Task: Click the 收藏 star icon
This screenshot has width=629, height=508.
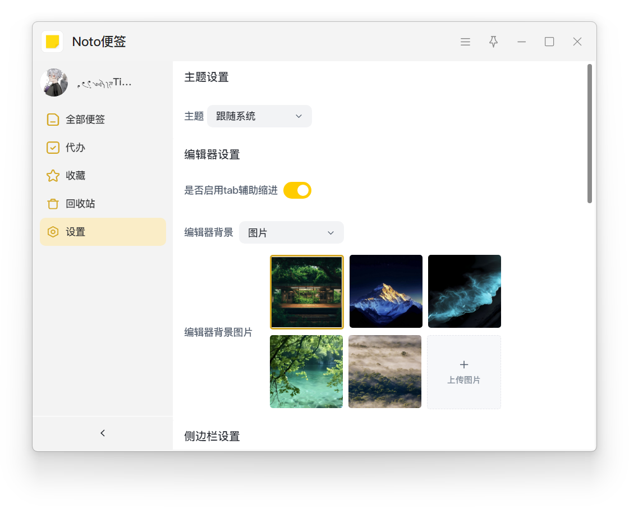Action: 53,176
